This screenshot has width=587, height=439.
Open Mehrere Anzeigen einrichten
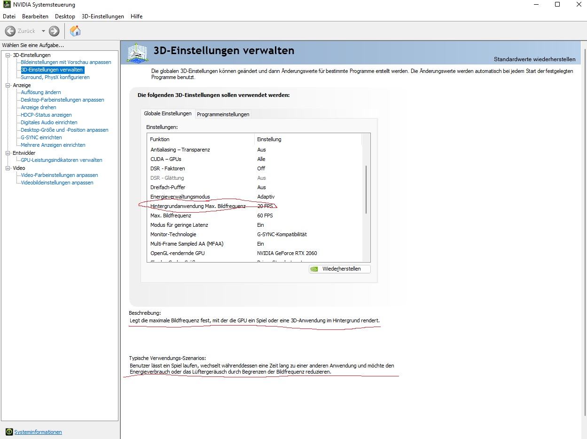pos(53,145)
